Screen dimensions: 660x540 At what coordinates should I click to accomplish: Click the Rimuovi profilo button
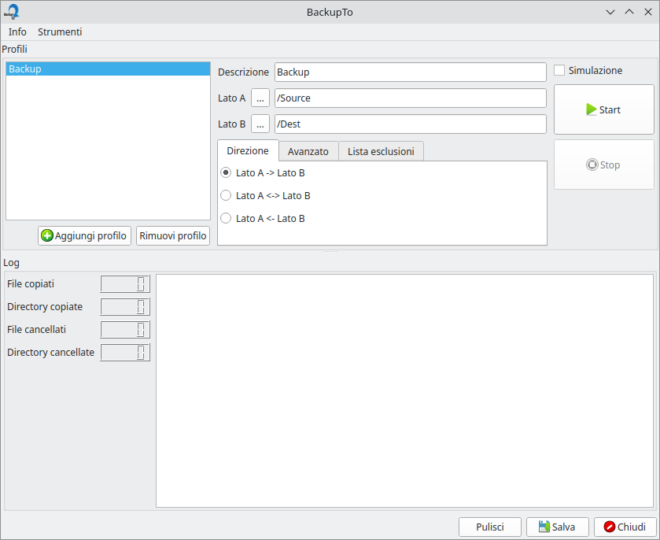click(173, 235)
